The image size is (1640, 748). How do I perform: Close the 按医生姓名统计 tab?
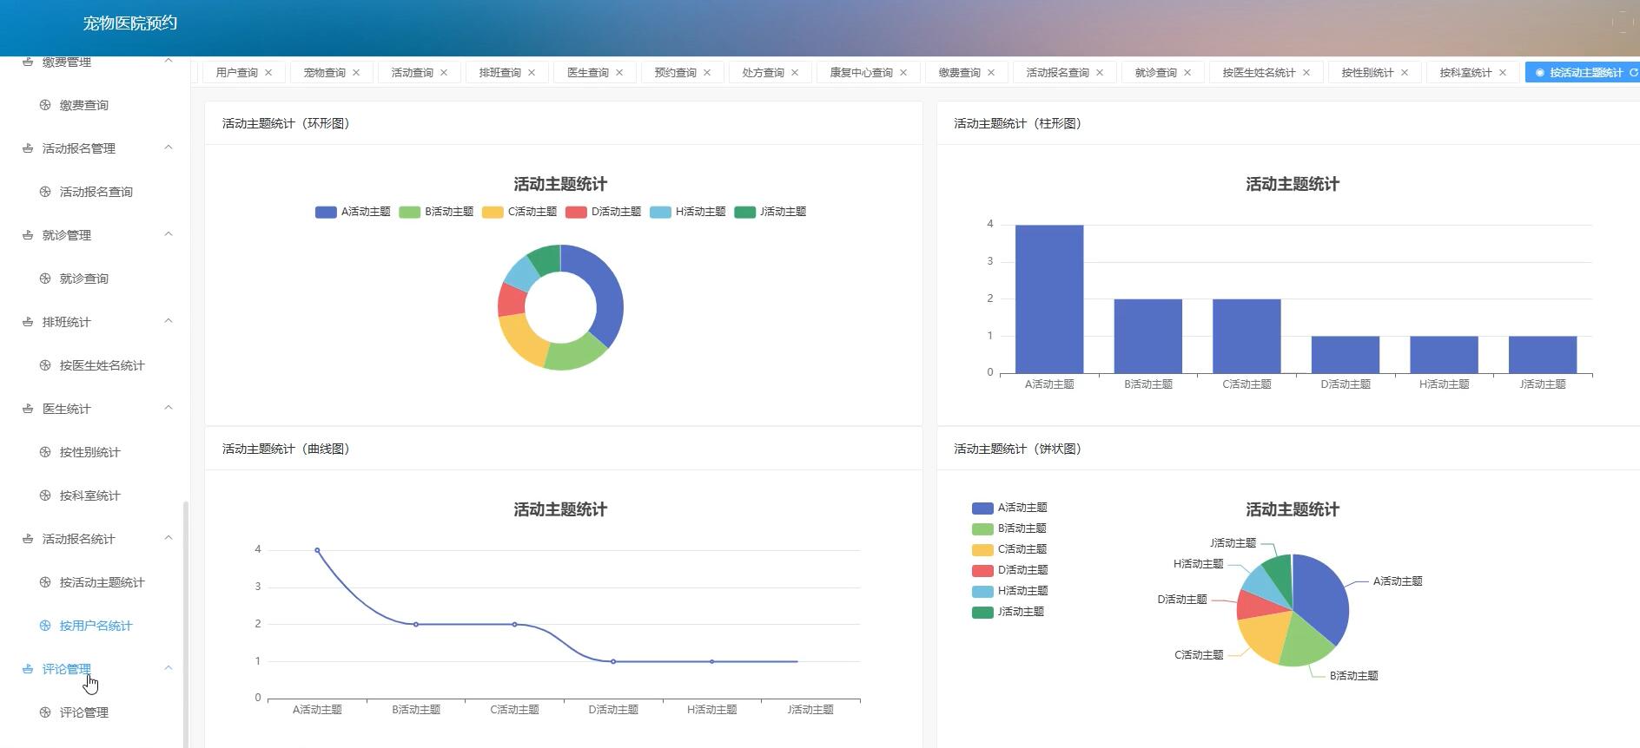1306,73
